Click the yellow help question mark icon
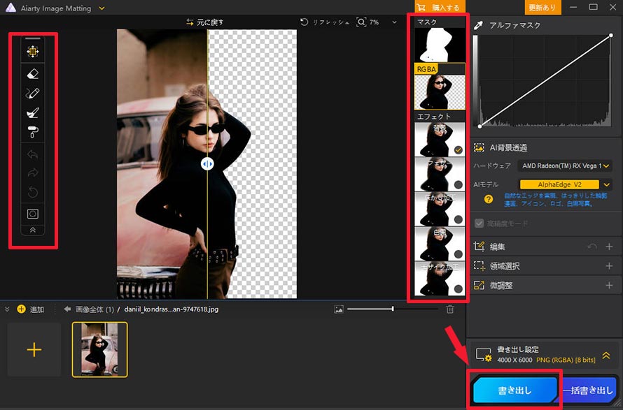Viewport: 623px width, 410px height. point(489,199)
